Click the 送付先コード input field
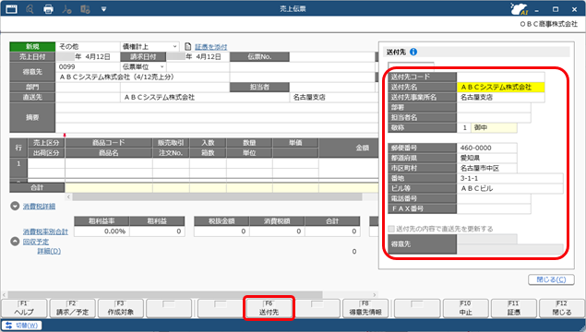Screen dimensions: 586x332 pos(501,77)
